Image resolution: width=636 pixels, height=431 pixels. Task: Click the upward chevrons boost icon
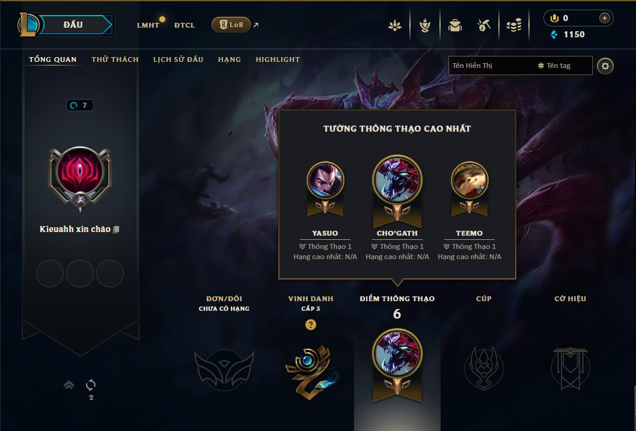point(69,385)
